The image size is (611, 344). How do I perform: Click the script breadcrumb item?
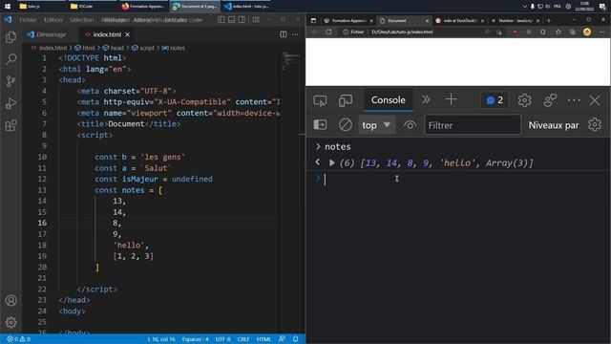click(x=143, y=48)
